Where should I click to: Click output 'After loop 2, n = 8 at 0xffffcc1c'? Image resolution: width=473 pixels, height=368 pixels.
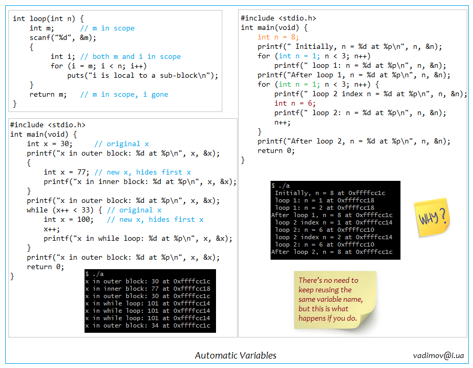332,252
